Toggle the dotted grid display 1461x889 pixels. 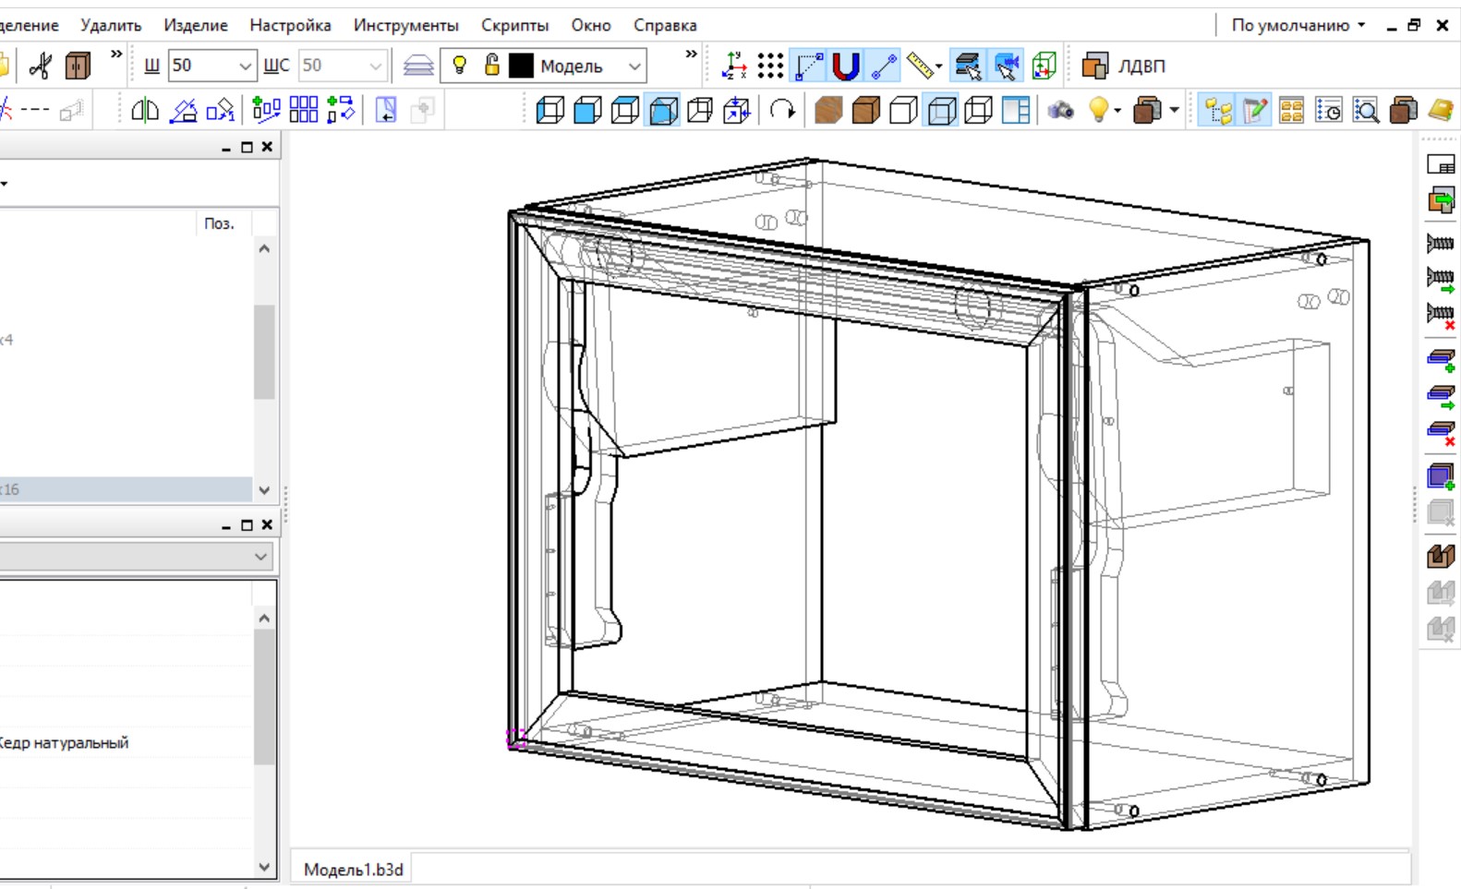[x=770, y=66]
